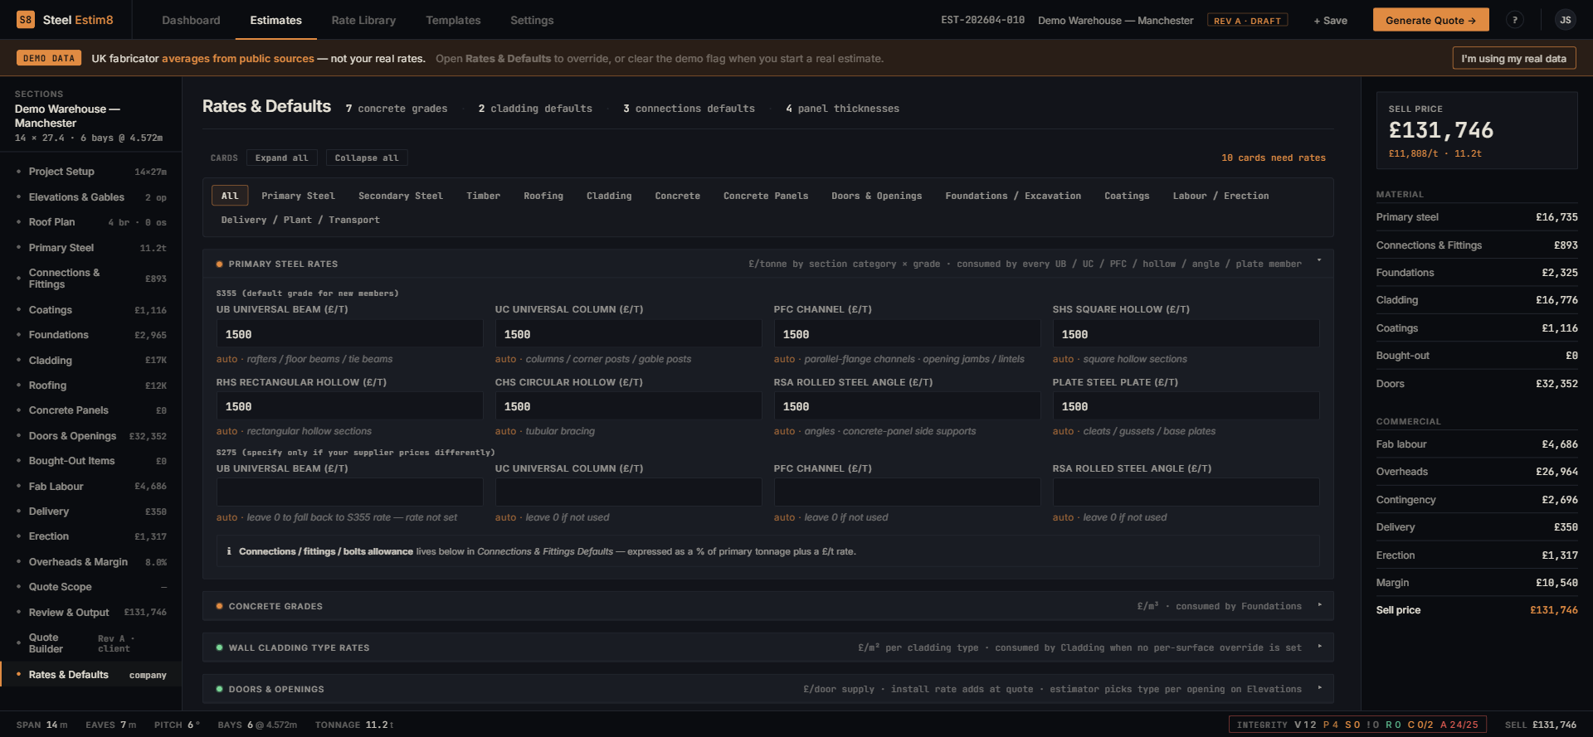Screen dimensions: 1593x737
Task: Click the REV A · DRAFT badge
Action: pos(1246,21)
